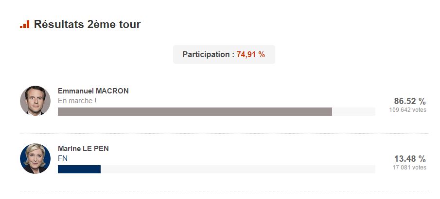Click the Emmanuel MACRON candidate name

coord(93,91)
